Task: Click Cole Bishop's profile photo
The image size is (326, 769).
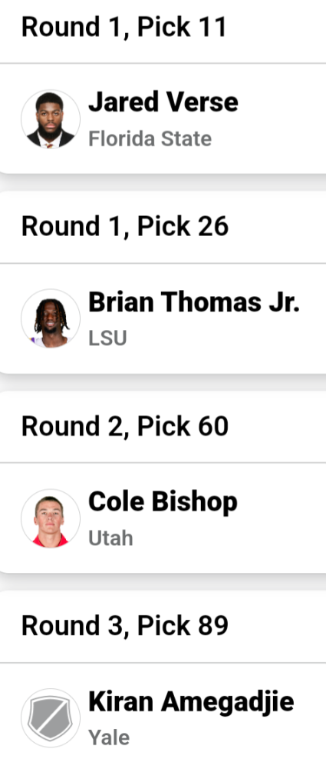Action: click(51, 518)
